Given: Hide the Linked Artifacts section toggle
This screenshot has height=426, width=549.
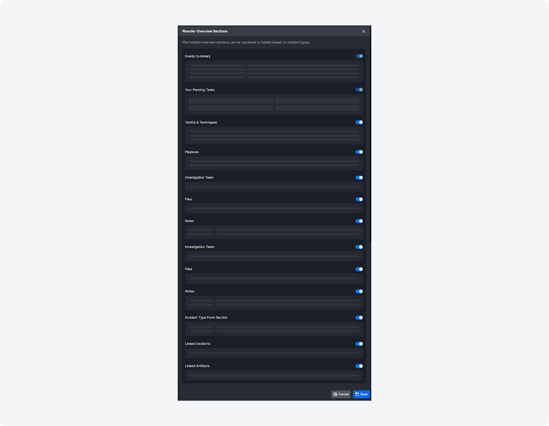Looking at the screenshot, I should pyautogui.click(x=359, y=366).
